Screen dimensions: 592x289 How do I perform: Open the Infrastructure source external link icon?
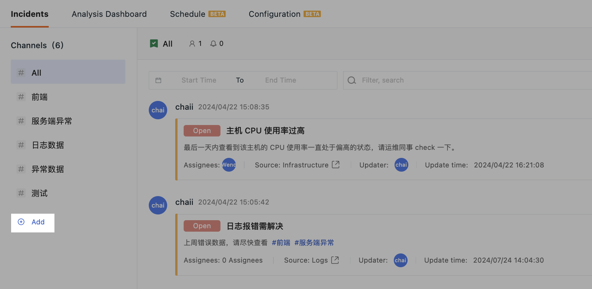335,165
